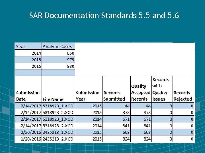Select the Submission Year column header

point(89,89)
